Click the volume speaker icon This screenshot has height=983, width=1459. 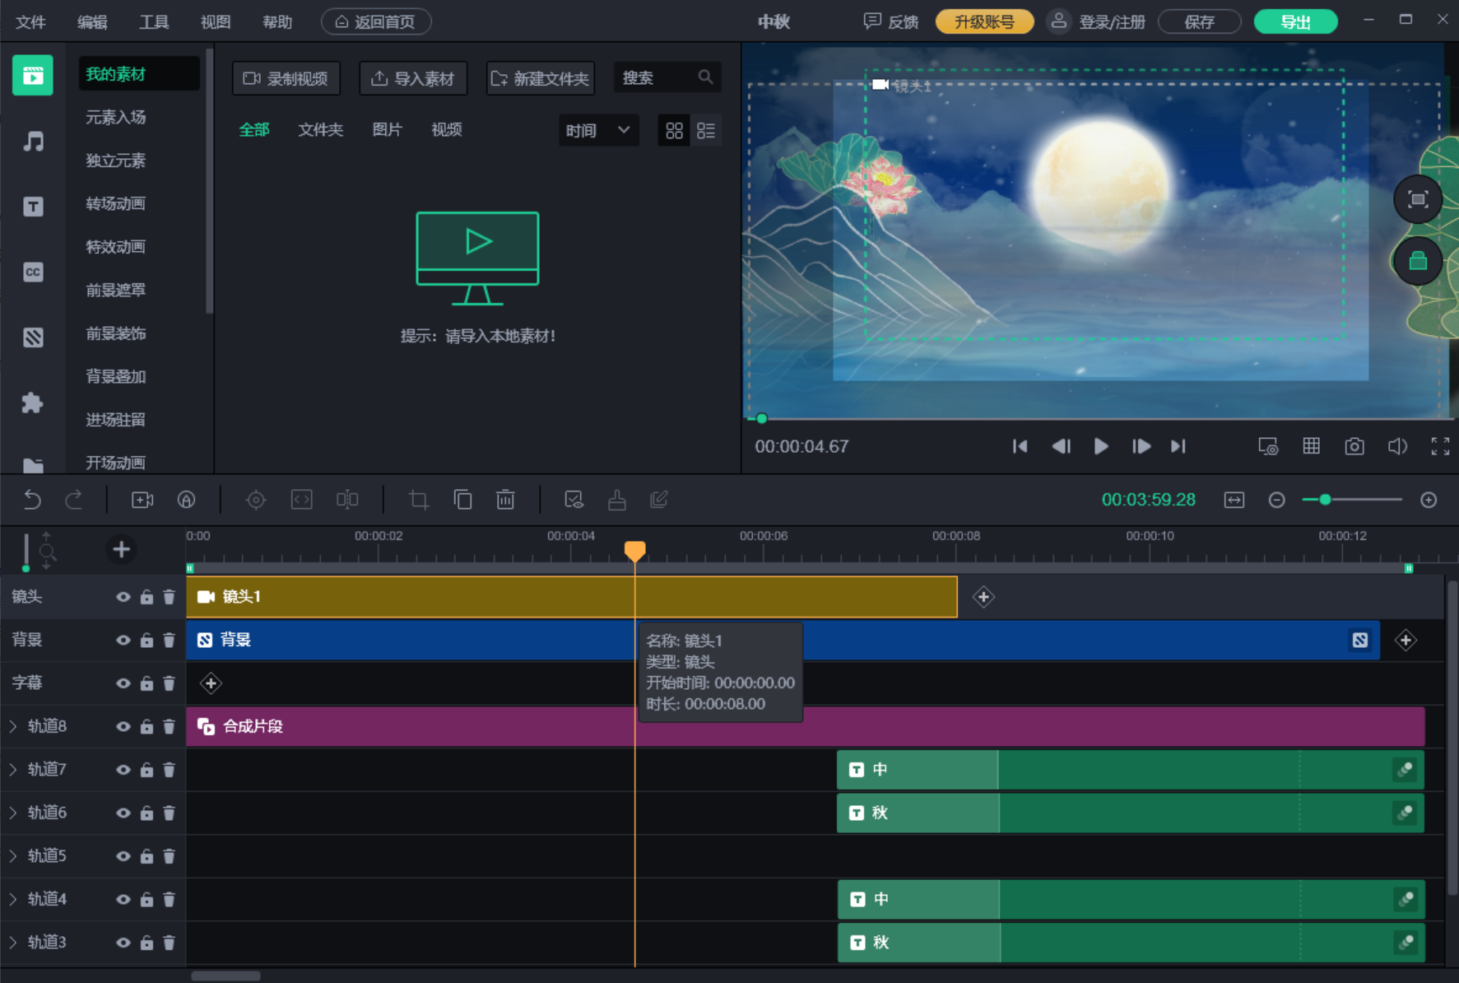click(x=1397, y=446)
